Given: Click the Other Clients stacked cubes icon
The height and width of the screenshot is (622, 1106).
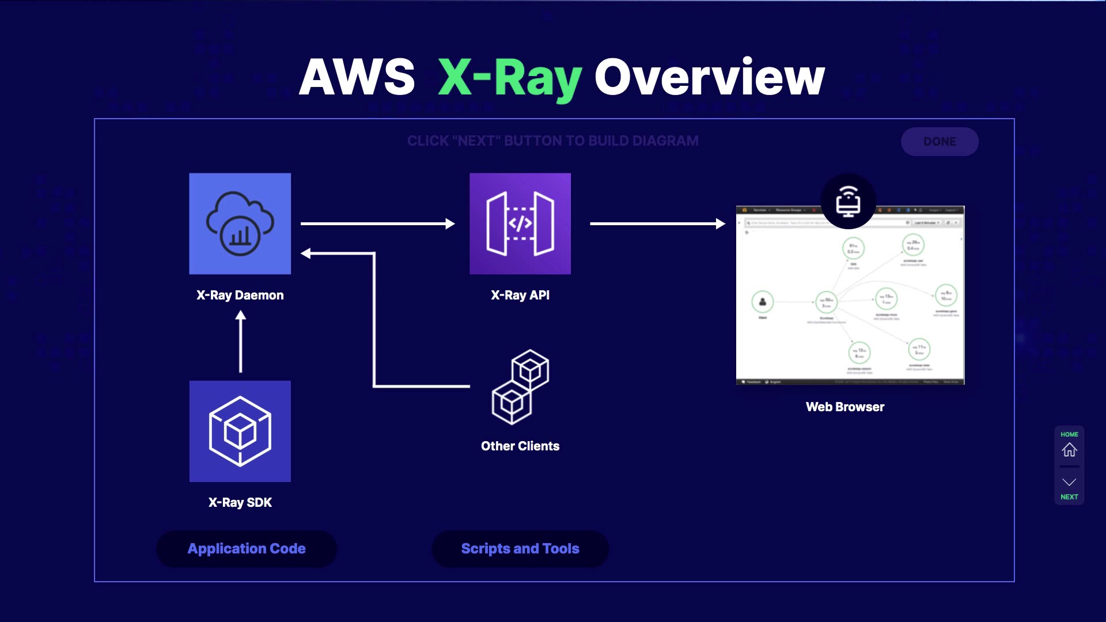Looking at the screenshot, I should click(520, 387).
